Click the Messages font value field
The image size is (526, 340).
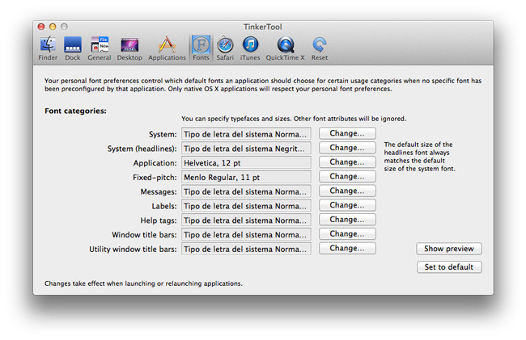click(x=246, y=191)
